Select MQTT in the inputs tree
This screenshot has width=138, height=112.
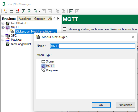pos(15,27)
